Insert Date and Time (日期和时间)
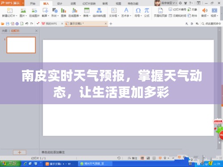Screen dimensions: 223x167 coord(177,16)
